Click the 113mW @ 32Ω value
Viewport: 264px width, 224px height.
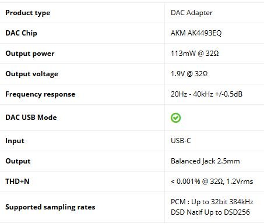[195, 54]
